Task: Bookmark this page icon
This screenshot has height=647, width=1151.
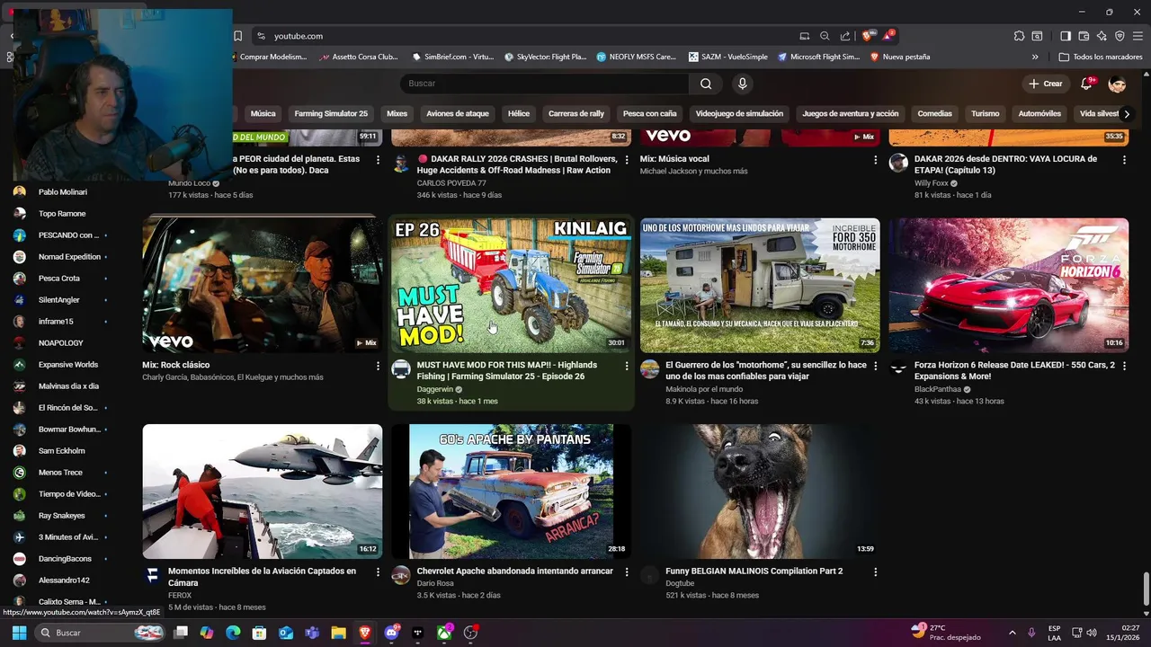Action: click(x=237, y=36)
